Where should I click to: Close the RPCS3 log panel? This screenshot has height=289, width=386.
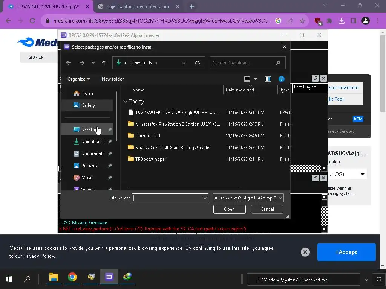click(x=323, y=178)
